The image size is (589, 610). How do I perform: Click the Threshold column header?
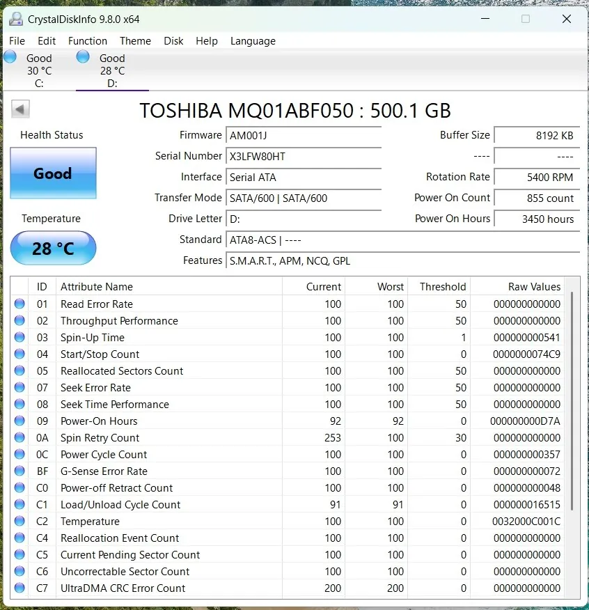point(439,287)
